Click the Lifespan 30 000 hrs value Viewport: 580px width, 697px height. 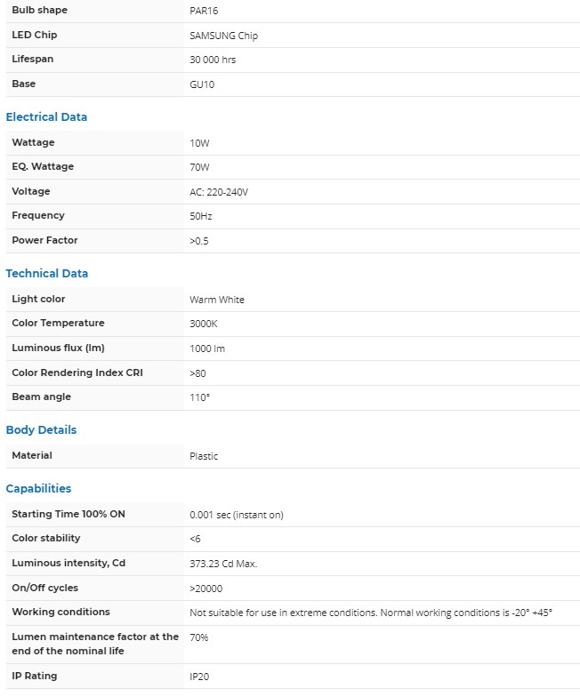(x=213, y=60)
